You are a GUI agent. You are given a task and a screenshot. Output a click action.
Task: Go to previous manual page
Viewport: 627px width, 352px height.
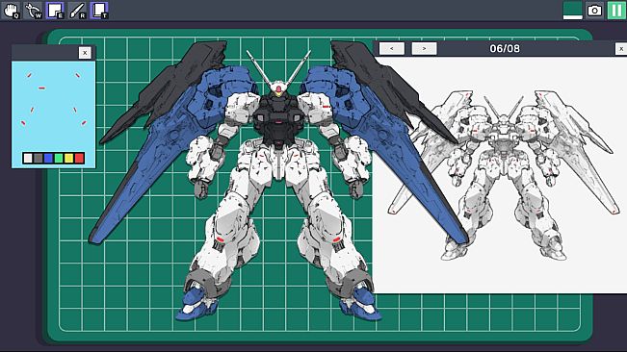coord(391,49)
